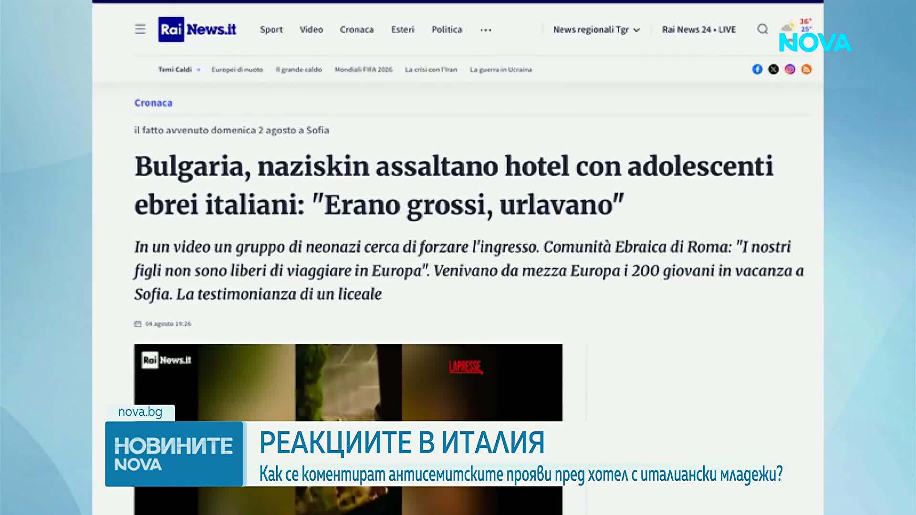Open the three-dots more sections menu

486,30
